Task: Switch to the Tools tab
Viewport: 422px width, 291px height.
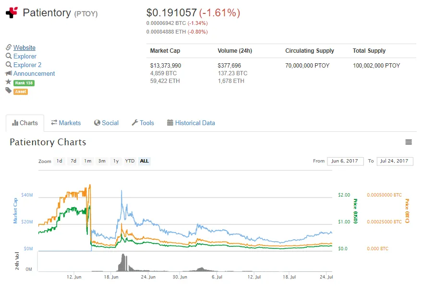Action: (x=143, y=123)
